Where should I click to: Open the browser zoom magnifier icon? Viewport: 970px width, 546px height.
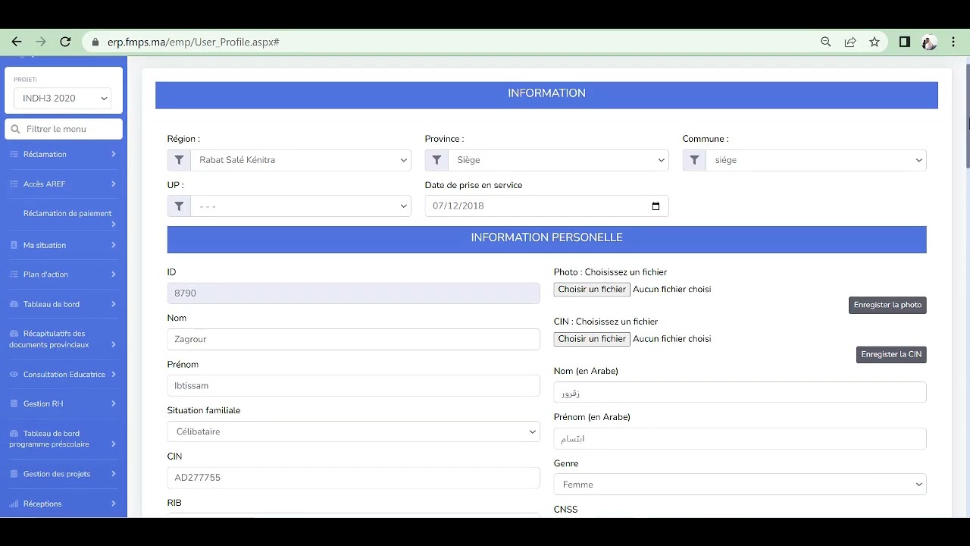click(826, 42)
